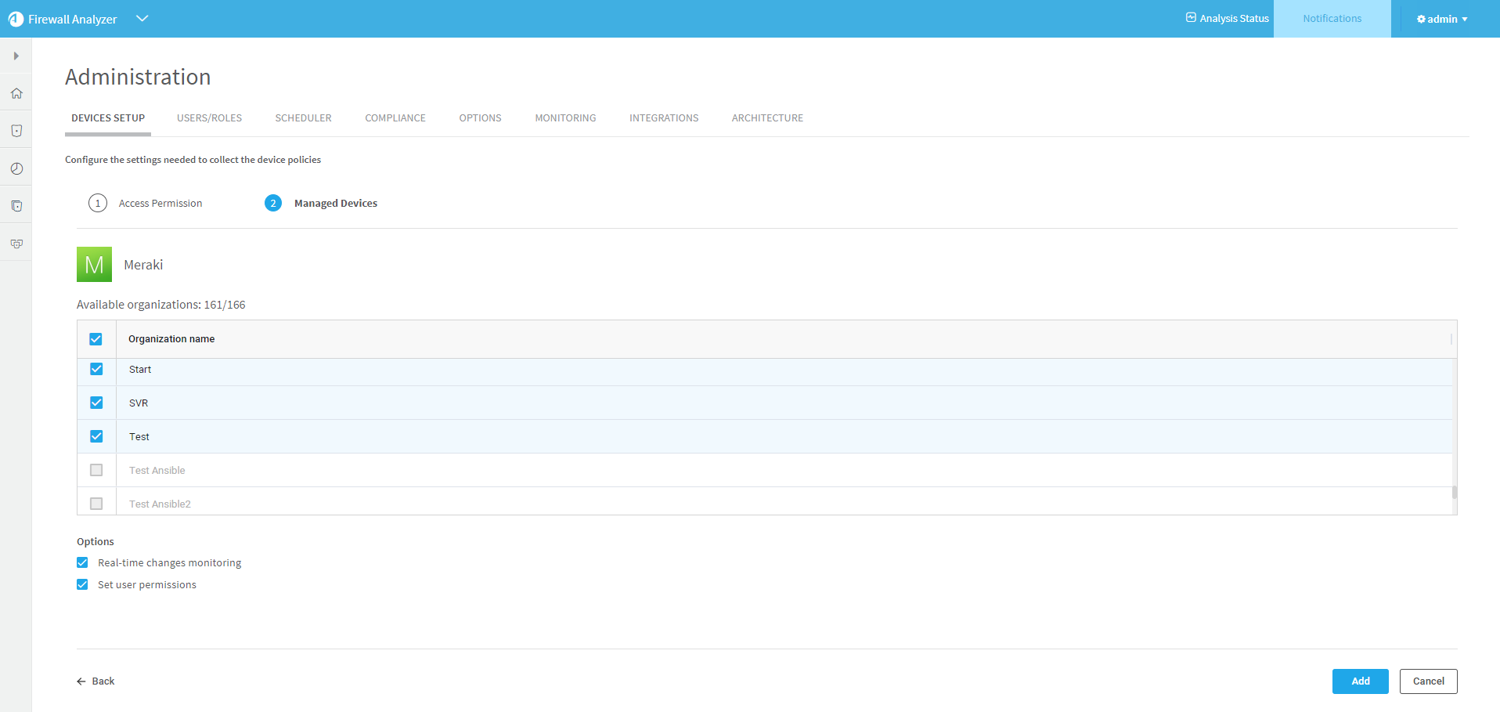Uncheck Set user permissions option

pyautogui.click(x=82, y=585)
